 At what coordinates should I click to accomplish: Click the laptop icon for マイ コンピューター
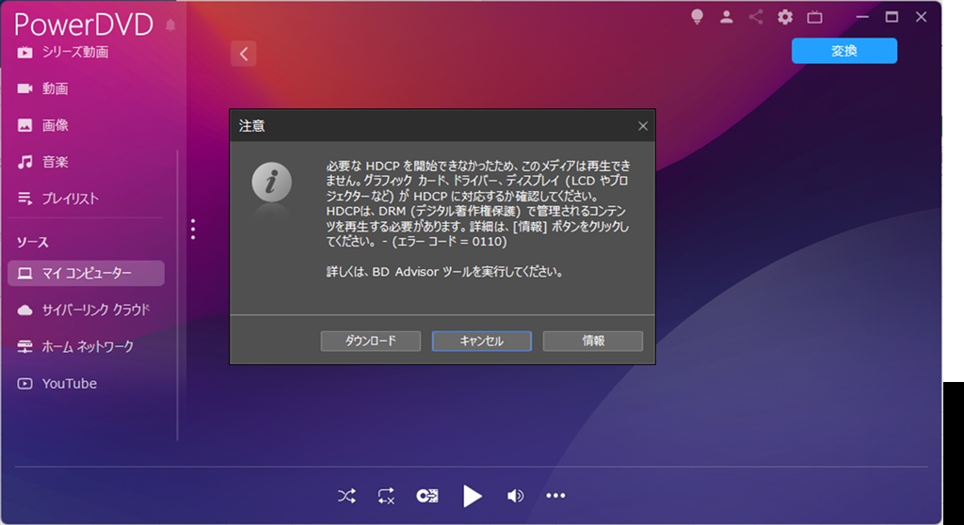point(24,273)
